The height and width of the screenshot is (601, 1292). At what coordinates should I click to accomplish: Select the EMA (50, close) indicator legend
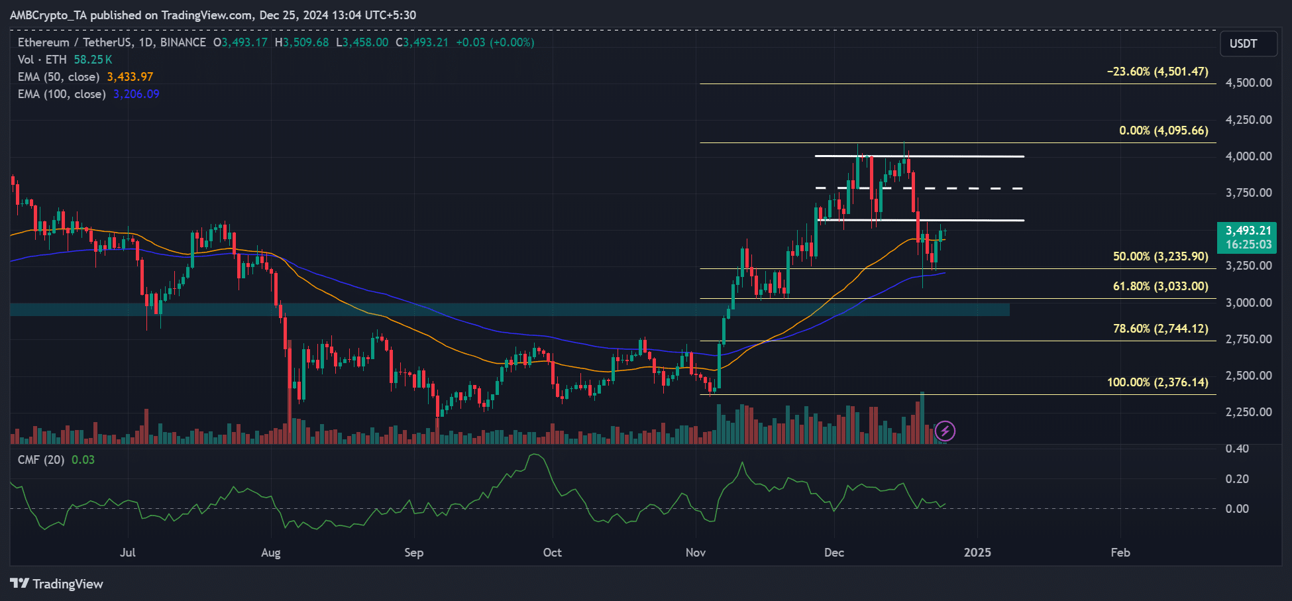point(59,77)
